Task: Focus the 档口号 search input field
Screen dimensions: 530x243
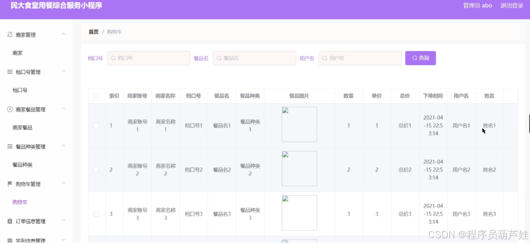Action: click(x=148, y=58)
